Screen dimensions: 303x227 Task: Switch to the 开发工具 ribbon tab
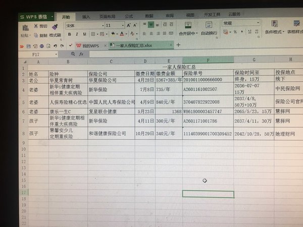click(x=212, y=15)
